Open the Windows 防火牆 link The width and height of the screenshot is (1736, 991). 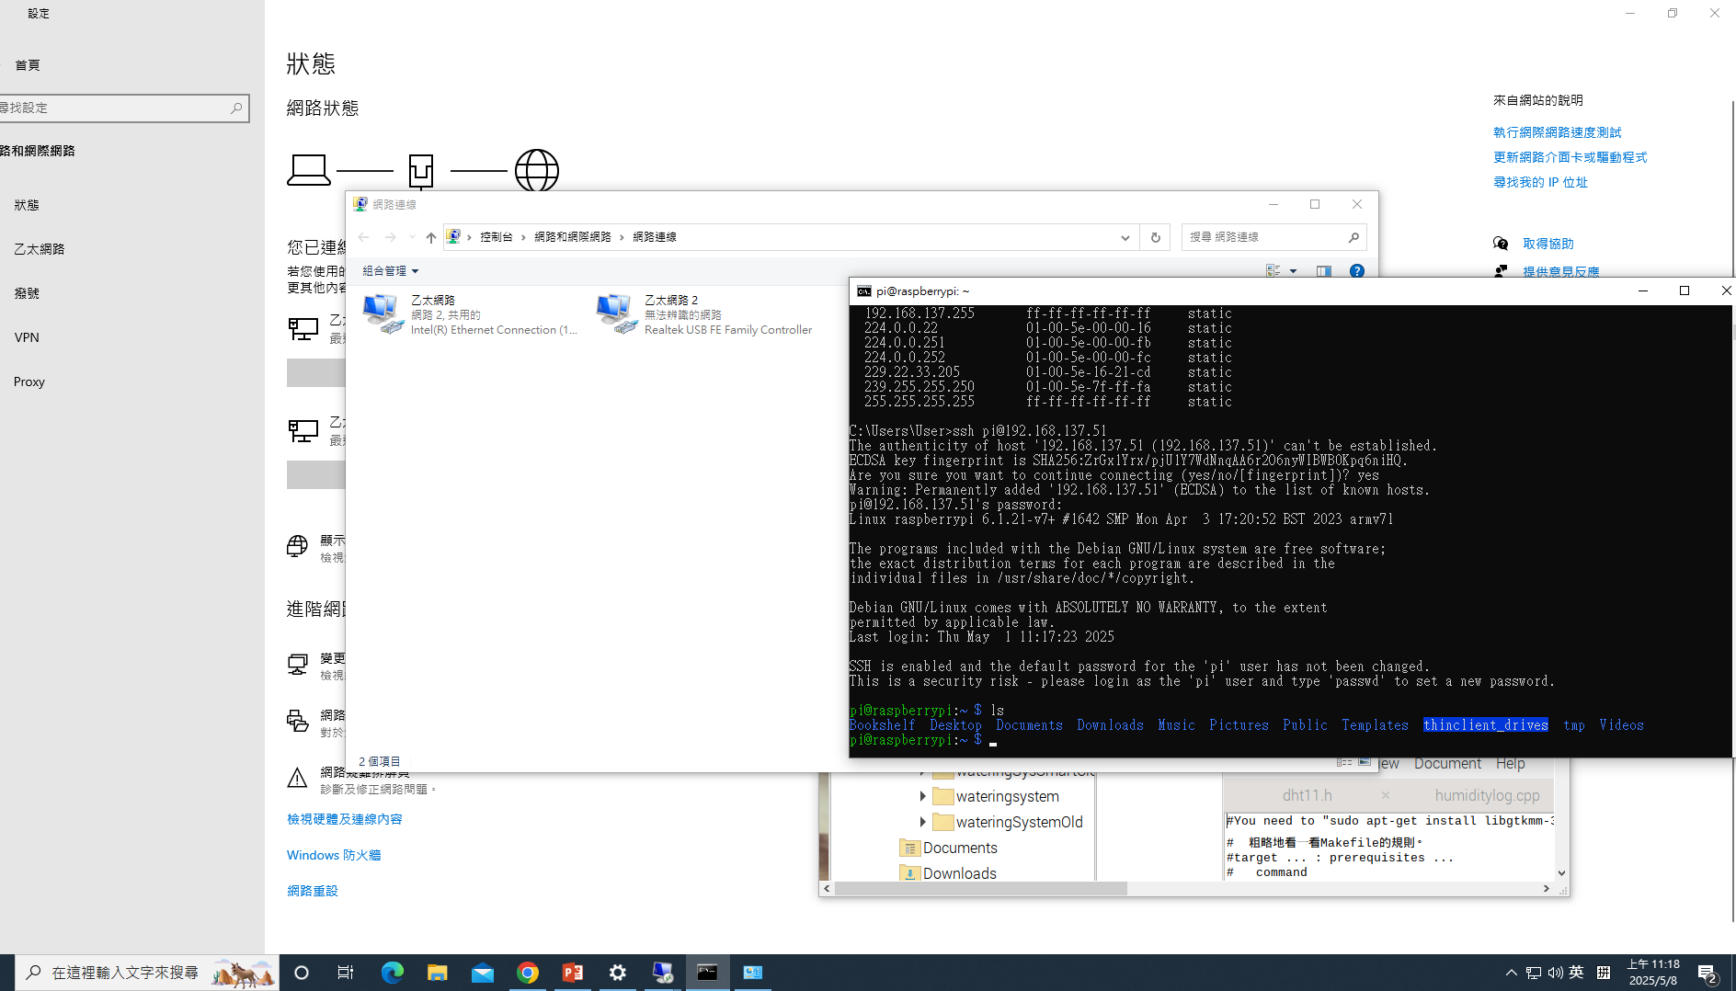pos(334,855)
